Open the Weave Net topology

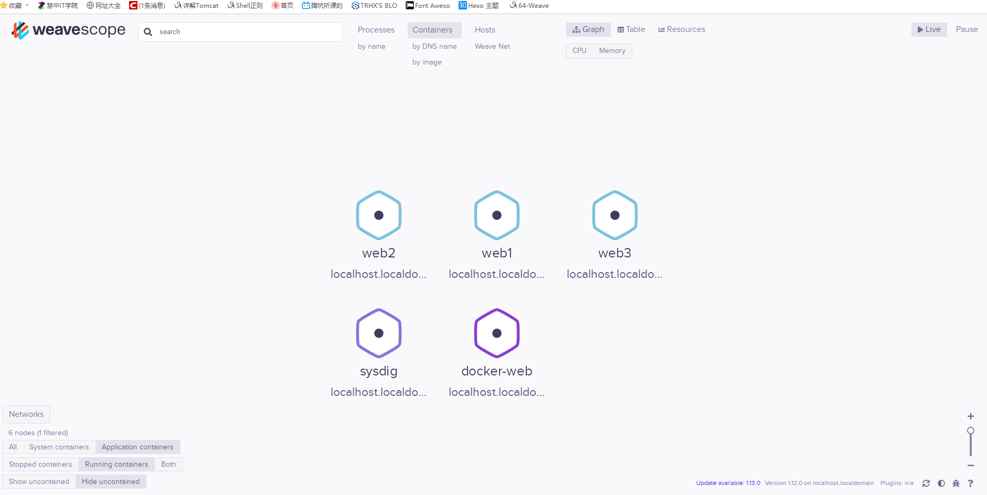click(x=492, y=47)
